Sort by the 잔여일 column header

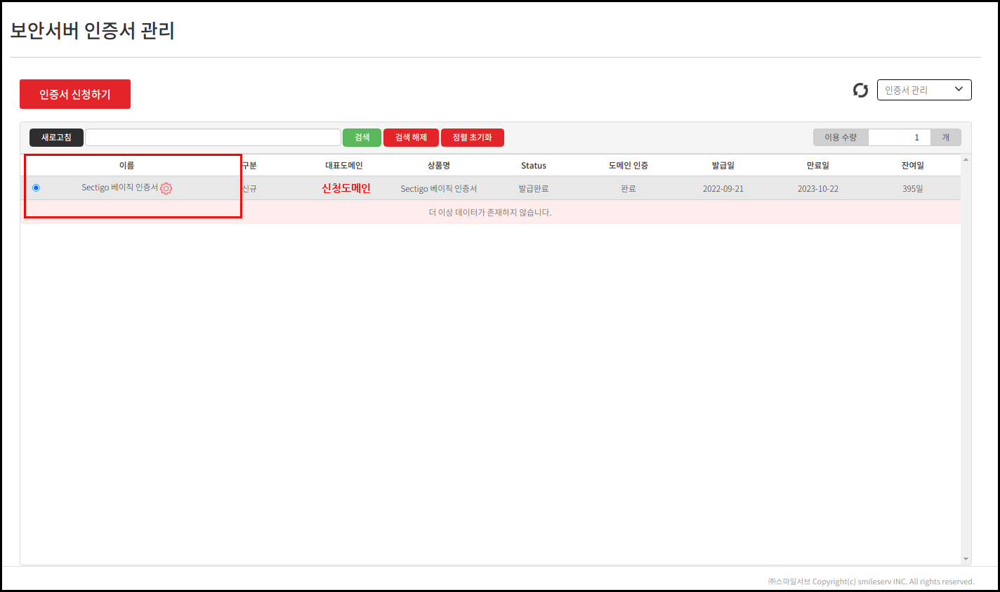pos(913,166)
